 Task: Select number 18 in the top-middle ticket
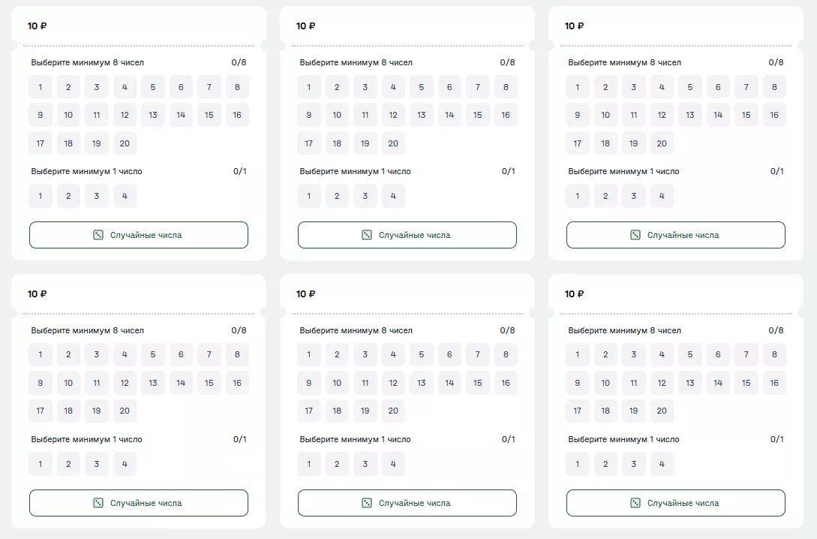tap(337, 143)
